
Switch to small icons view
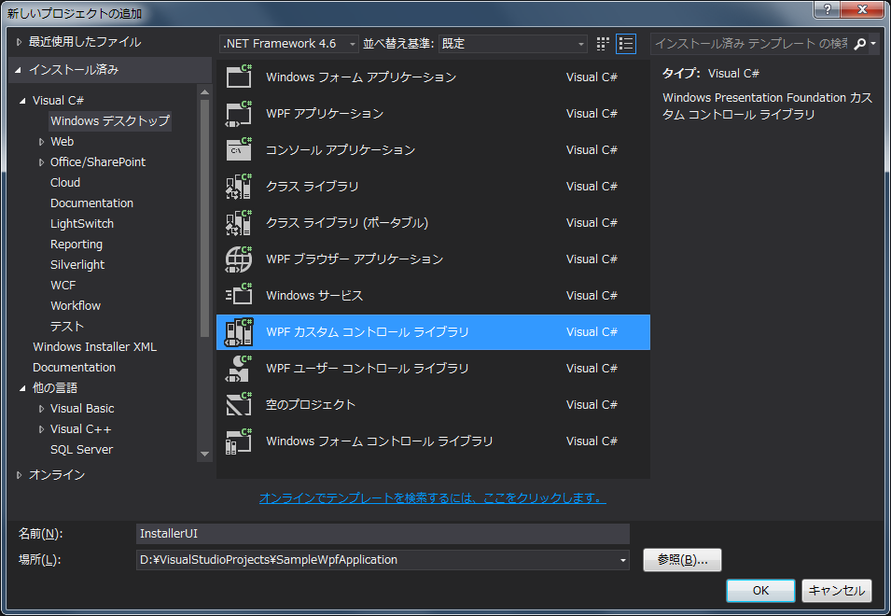603,44
